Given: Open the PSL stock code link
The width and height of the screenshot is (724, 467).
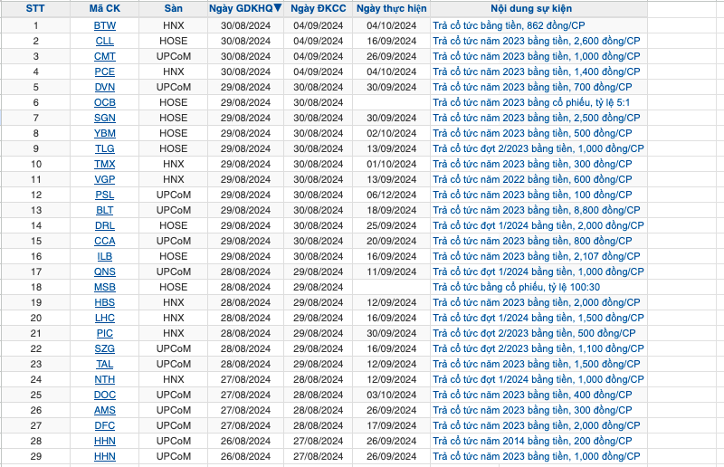Looking at the screenshot, I should pyautogui.click(x=105, y=195).
